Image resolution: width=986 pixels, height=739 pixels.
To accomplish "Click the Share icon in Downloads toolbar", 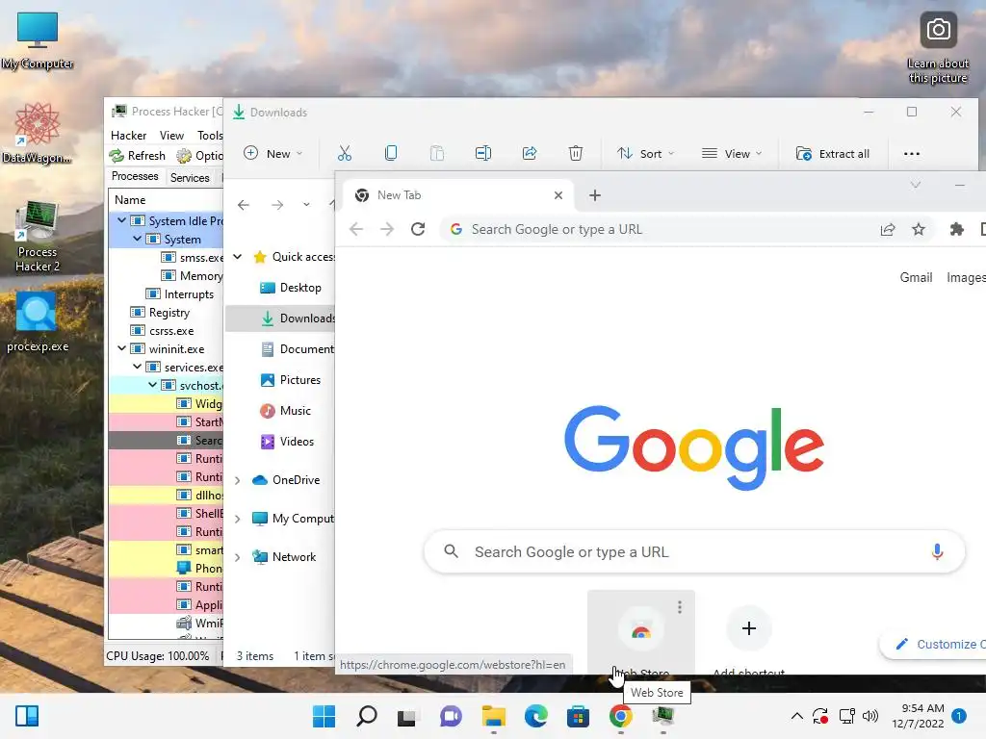I will [530, 153].
